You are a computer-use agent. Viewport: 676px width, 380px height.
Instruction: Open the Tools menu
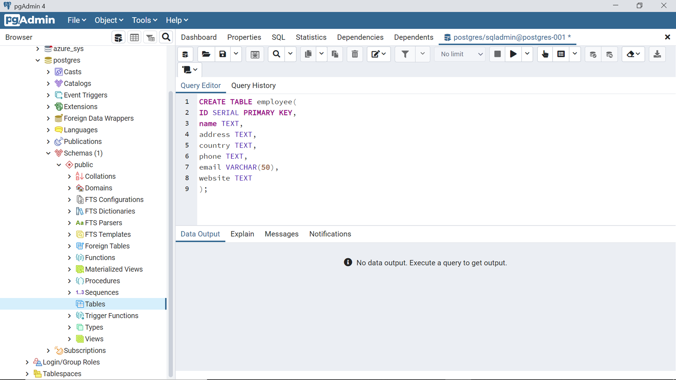click(144, 20)
